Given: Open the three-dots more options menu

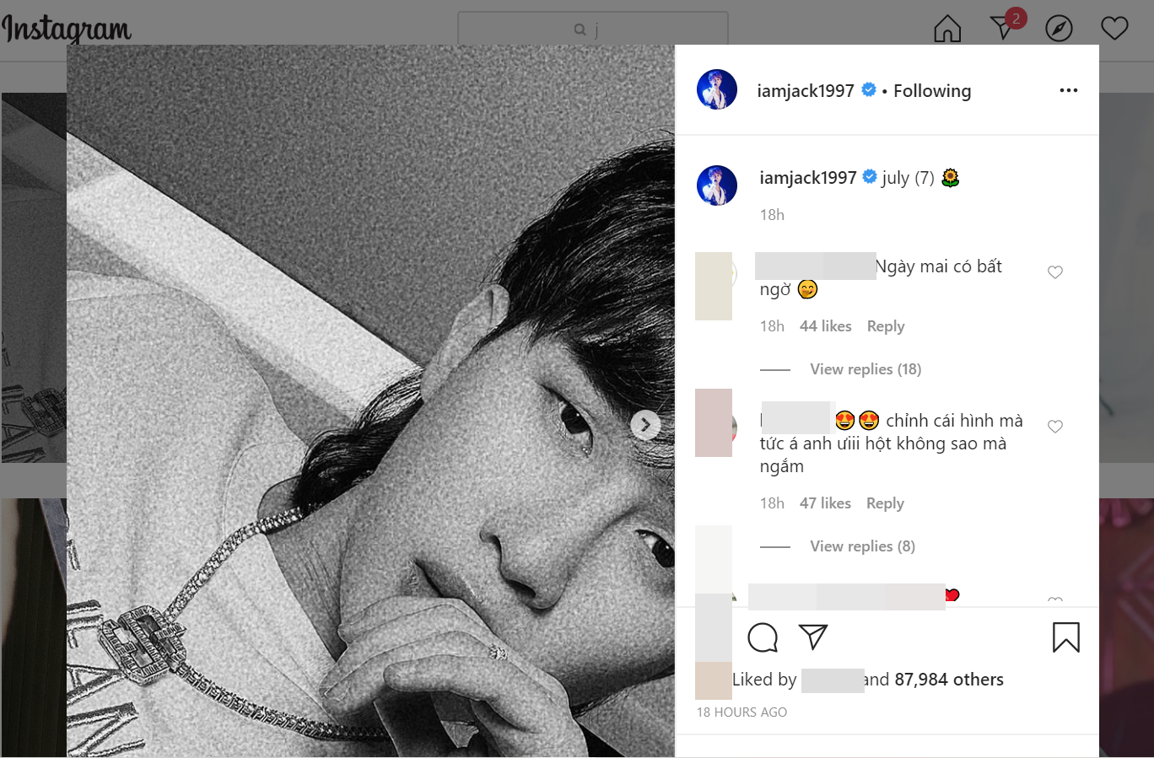Looking at the screenshot, I should point(1068,90).
